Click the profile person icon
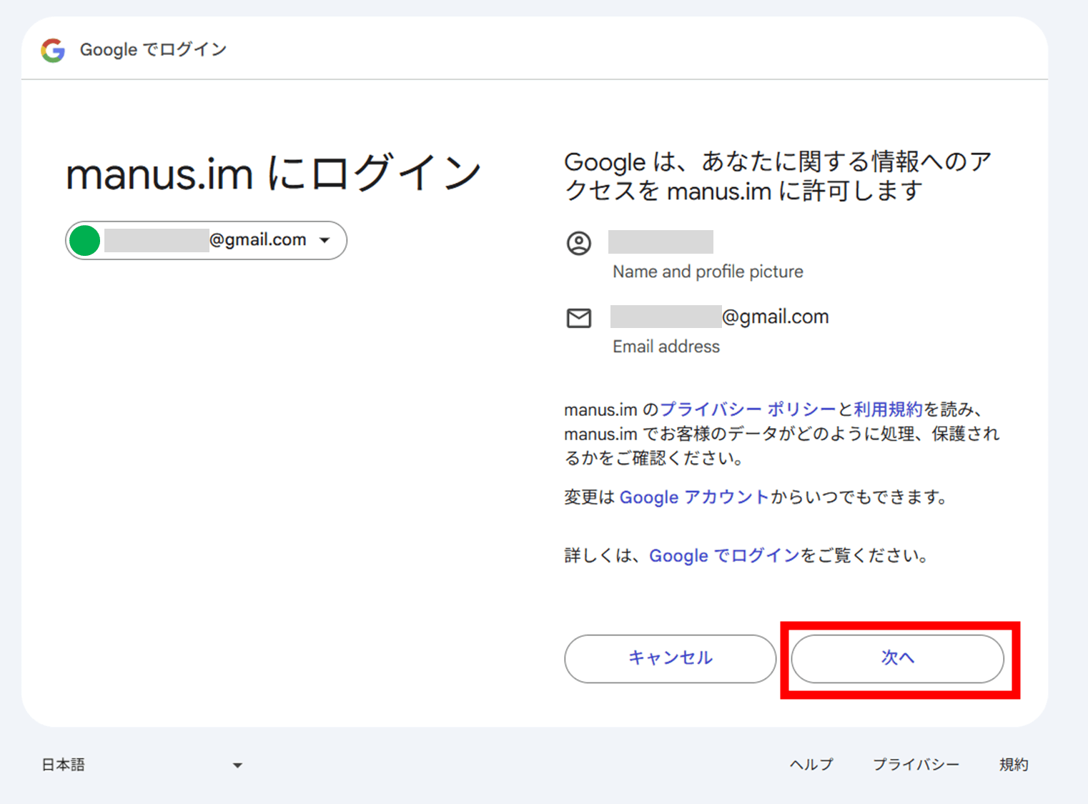 (579, 243)
